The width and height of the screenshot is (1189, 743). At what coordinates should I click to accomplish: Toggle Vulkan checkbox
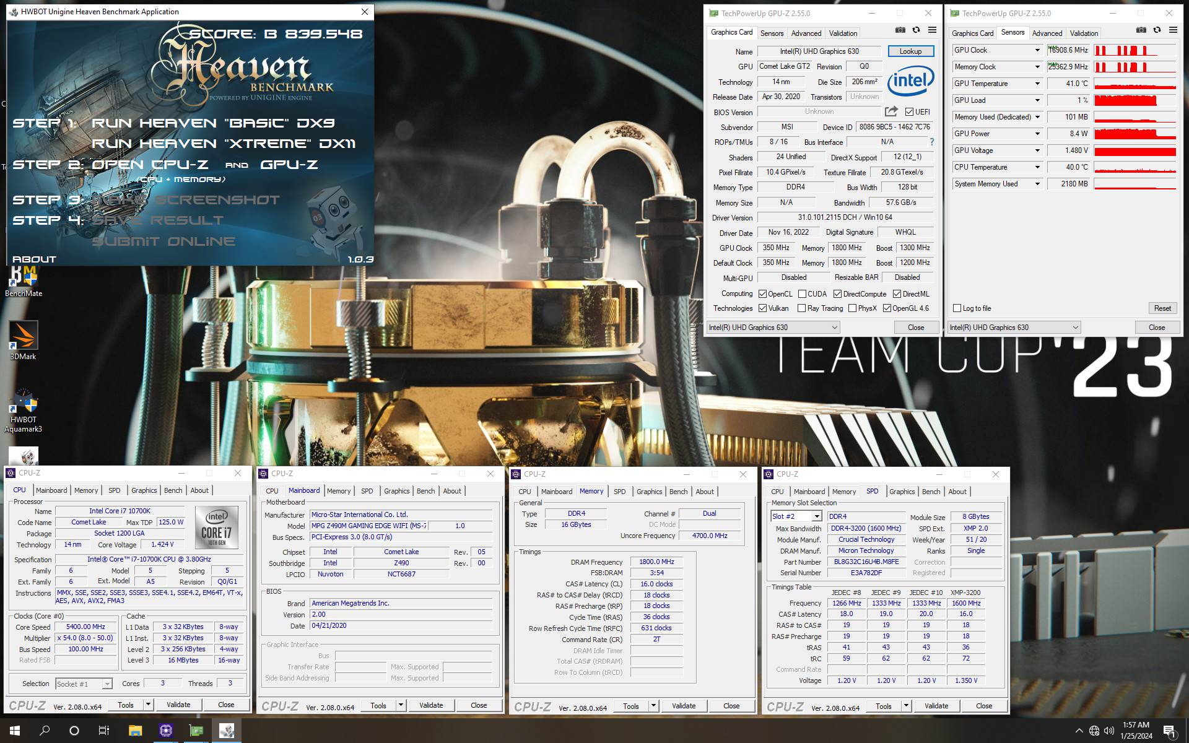(762, 308)
